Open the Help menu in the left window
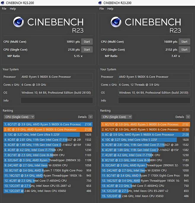195x203 pixels. point(13,9)
